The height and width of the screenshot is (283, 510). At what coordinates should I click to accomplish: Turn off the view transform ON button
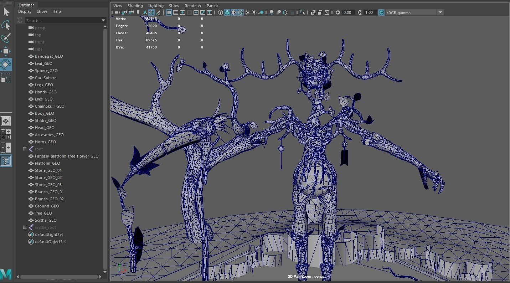(381, 12)
